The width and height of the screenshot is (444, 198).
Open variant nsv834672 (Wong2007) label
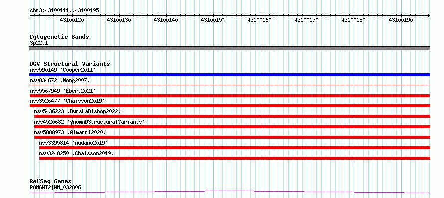coord(60,80)
